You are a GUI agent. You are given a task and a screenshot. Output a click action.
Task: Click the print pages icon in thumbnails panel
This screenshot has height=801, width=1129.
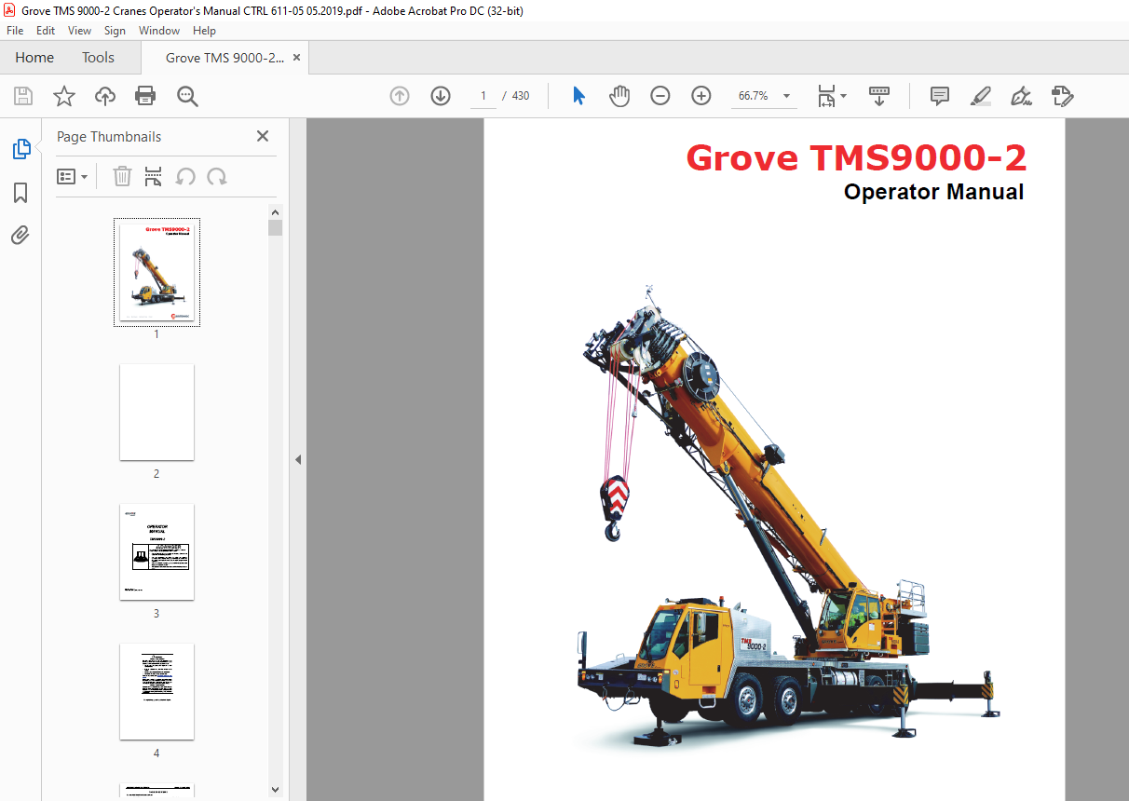[x=154, y=176]
